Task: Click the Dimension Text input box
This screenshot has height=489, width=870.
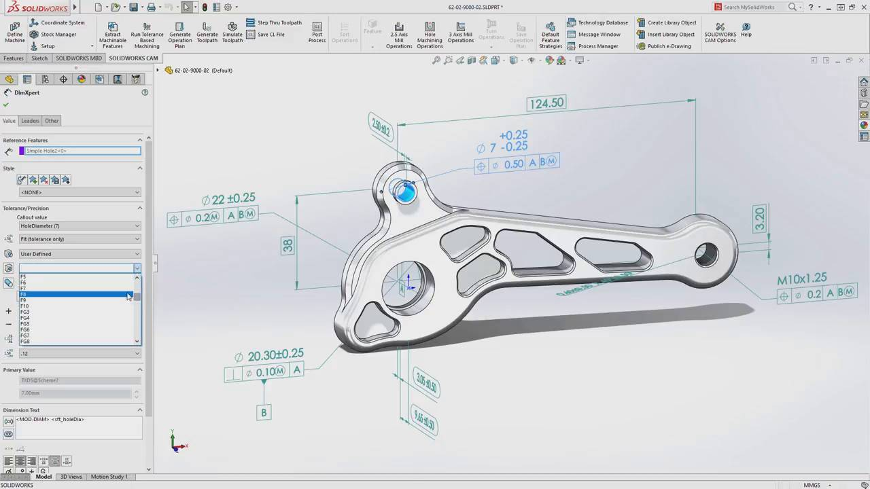Action: (78, 427)
